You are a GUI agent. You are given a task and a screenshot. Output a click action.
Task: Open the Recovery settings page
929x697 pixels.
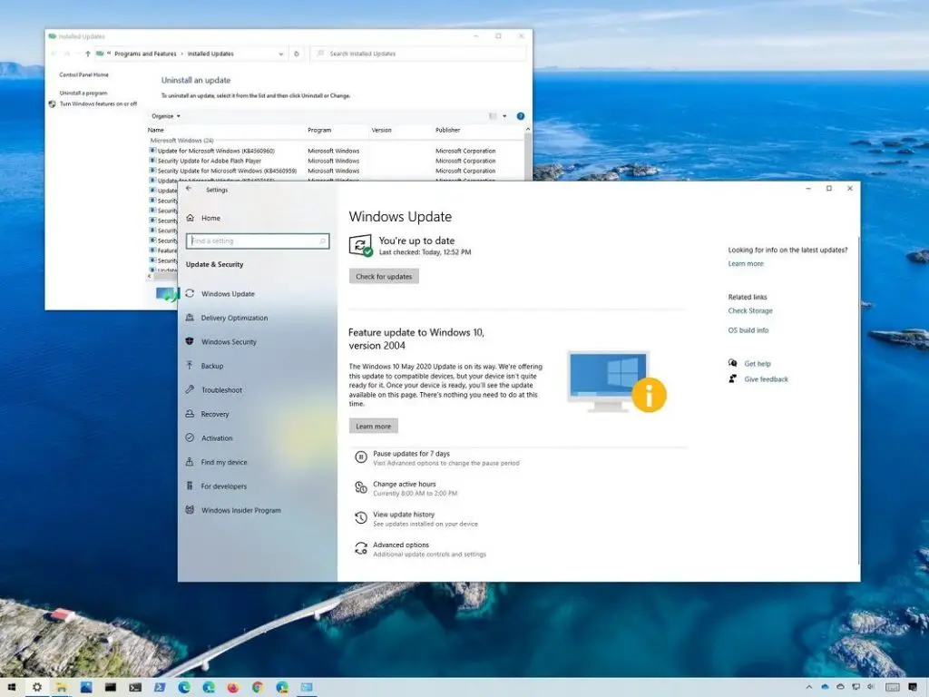[215, 414]
